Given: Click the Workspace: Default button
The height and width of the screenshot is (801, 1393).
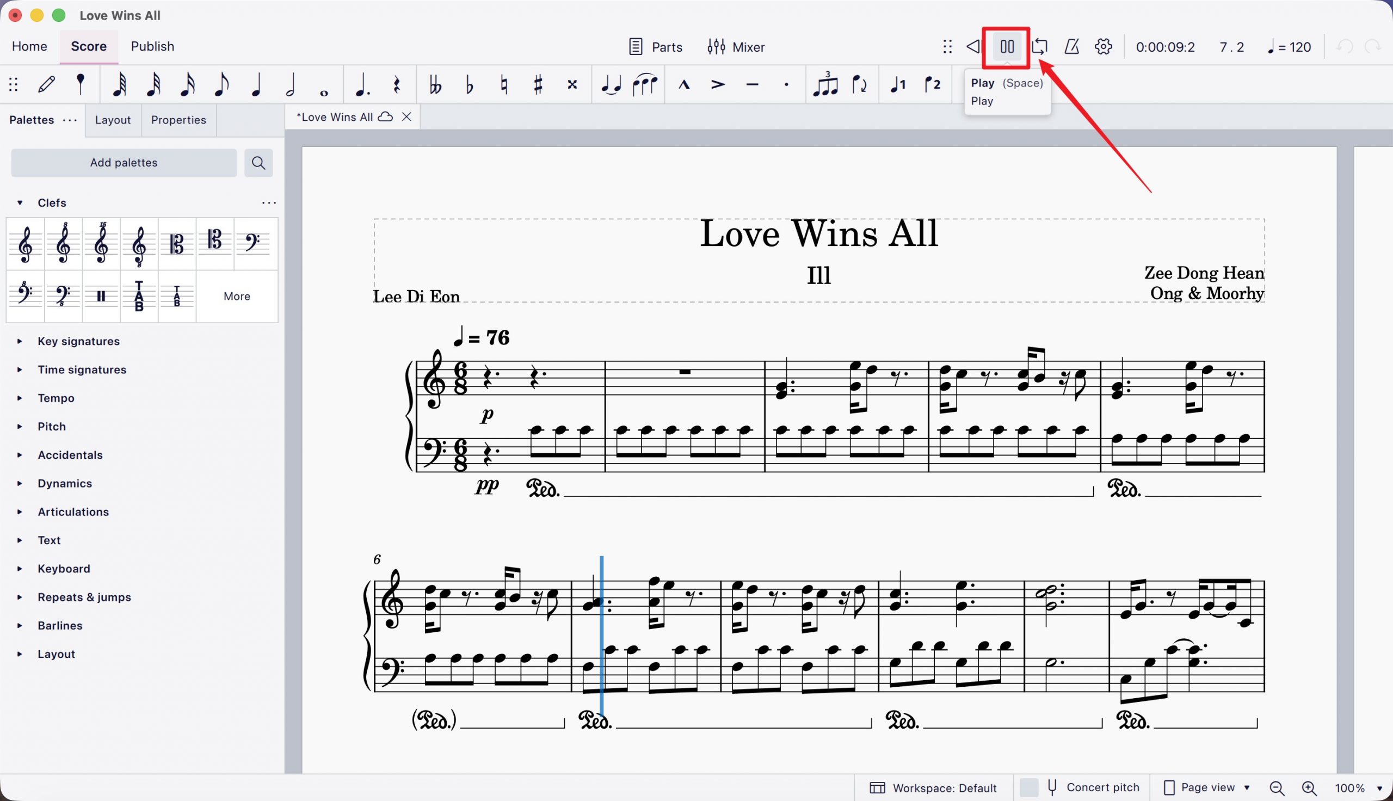Looking at the screenshot, I should pyautogui.click(x=933, y=788).
